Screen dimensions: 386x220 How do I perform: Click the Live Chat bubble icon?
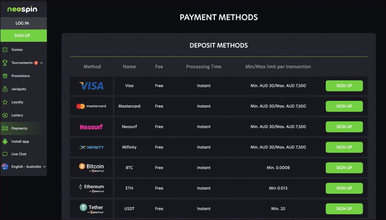[x=5, y=154]
